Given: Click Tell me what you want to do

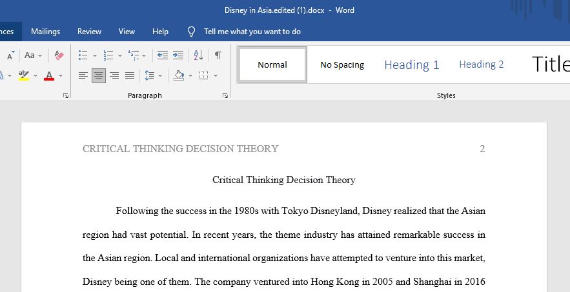Looking at the screenshot, I should pyautogui.click(x=252, y=32).
